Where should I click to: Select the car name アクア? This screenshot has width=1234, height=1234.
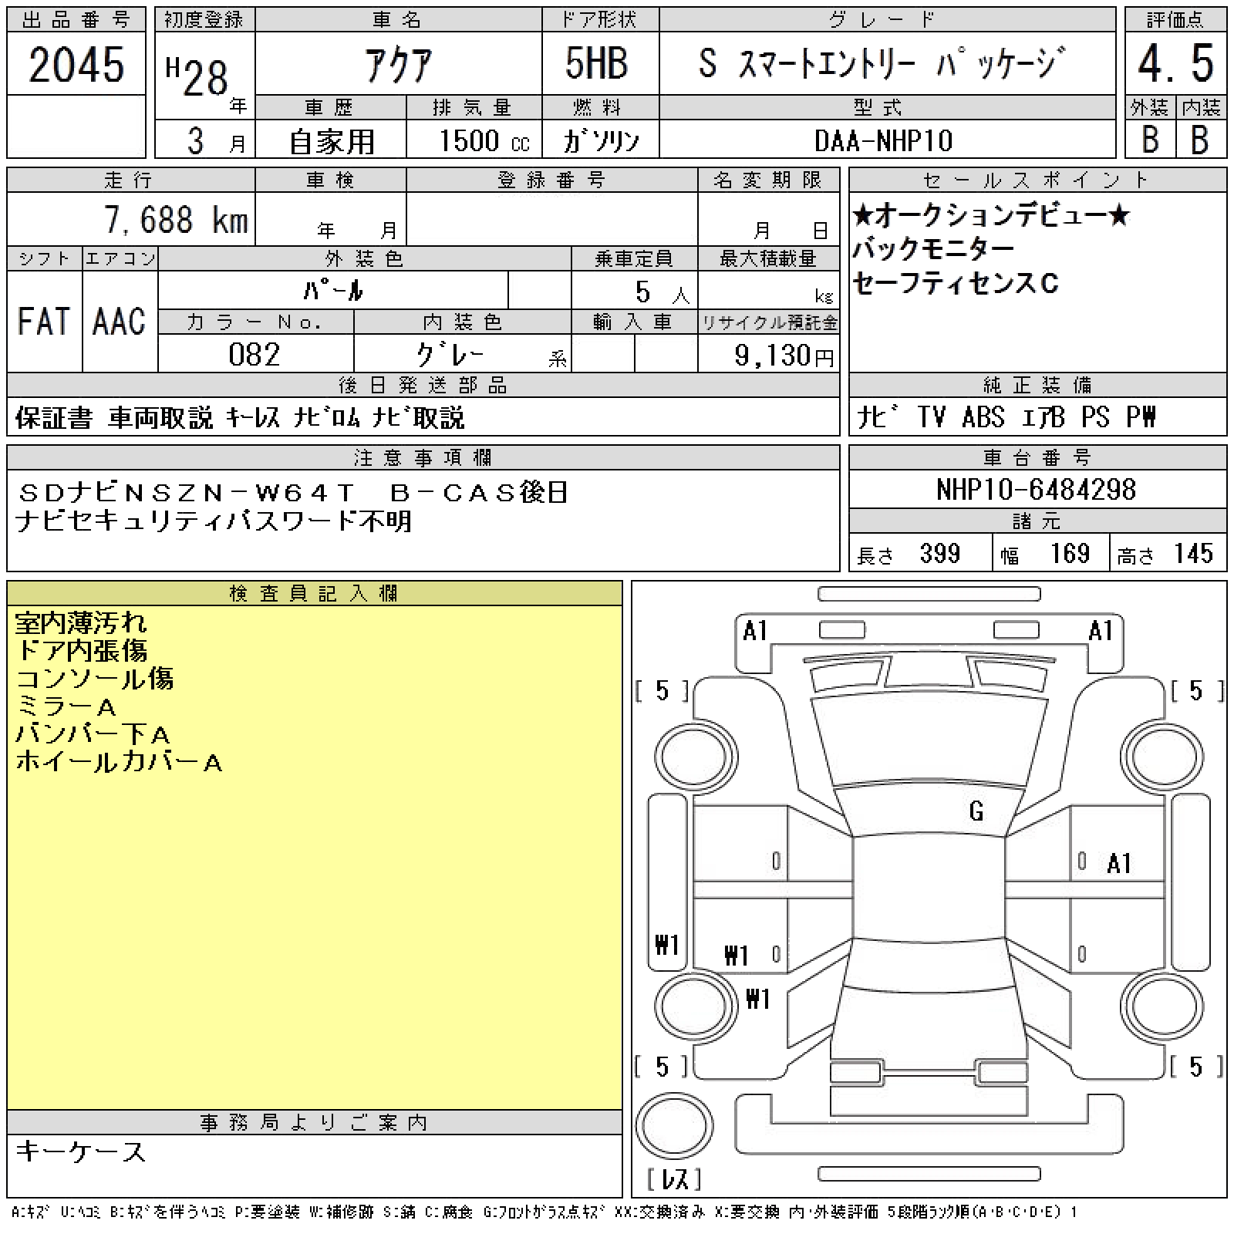(x=398, y=65)
